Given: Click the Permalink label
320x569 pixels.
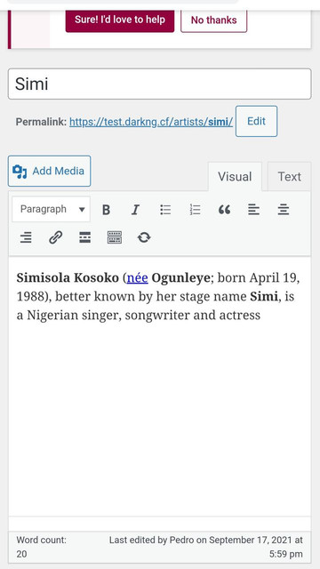Looking at the screenshot, I should (41, 122).
